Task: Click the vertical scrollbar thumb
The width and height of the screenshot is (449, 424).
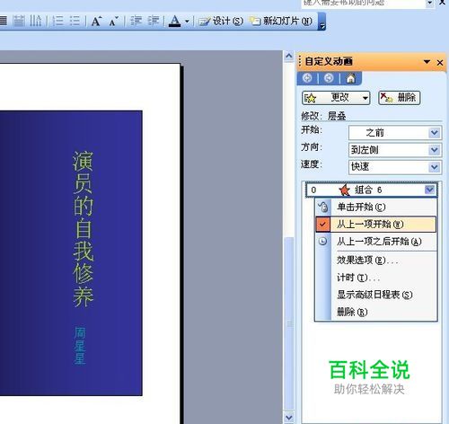Action: pos(289,323)
